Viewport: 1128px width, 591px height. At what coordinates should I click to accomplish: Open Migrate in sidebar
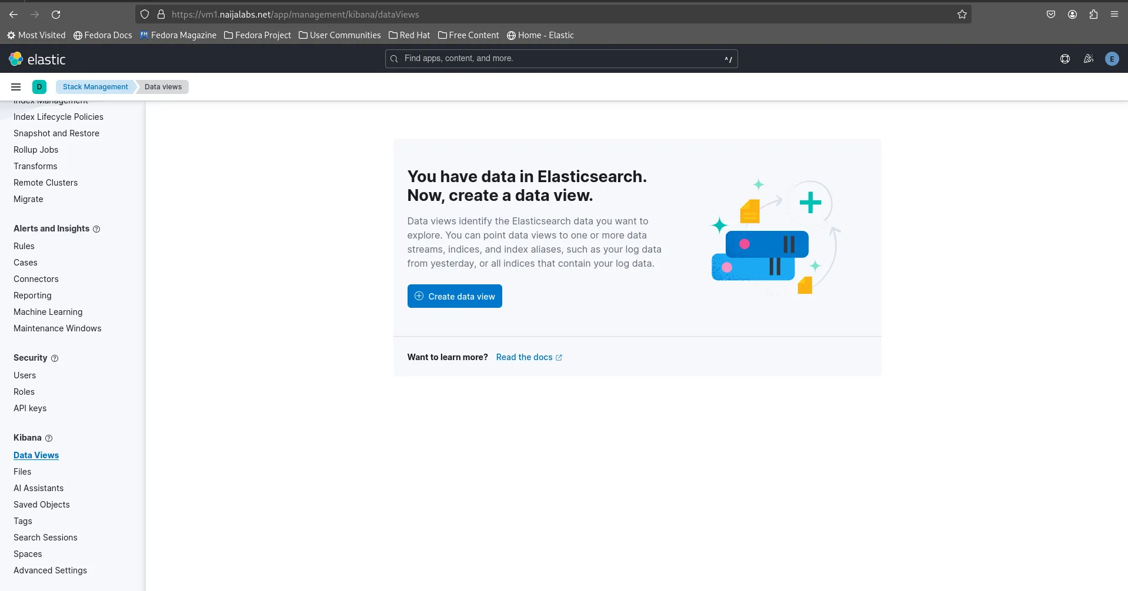click(28, 199)
